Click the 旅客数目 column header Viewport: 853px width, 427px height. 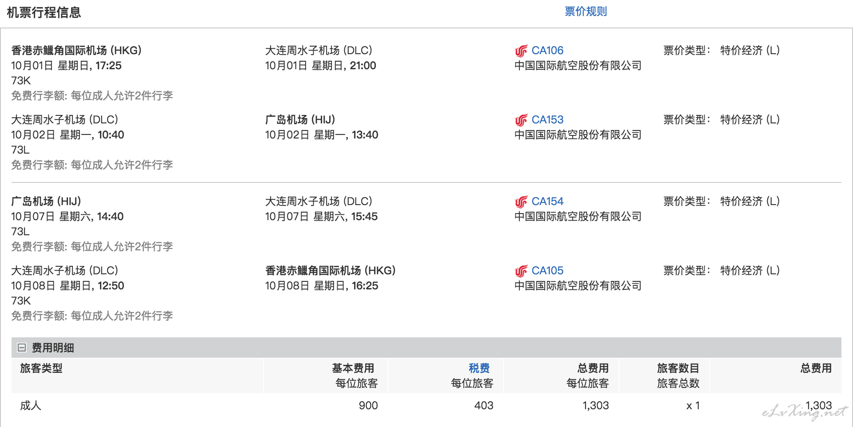coord(678,368)
